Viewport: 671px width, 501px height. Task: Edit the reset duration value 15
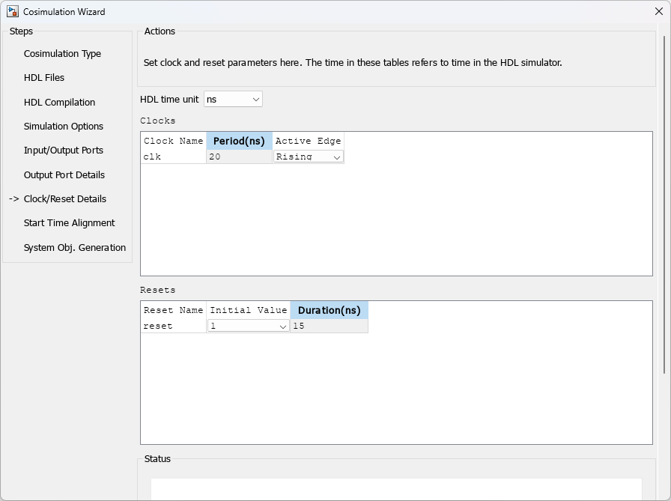(x=329, y=327)
